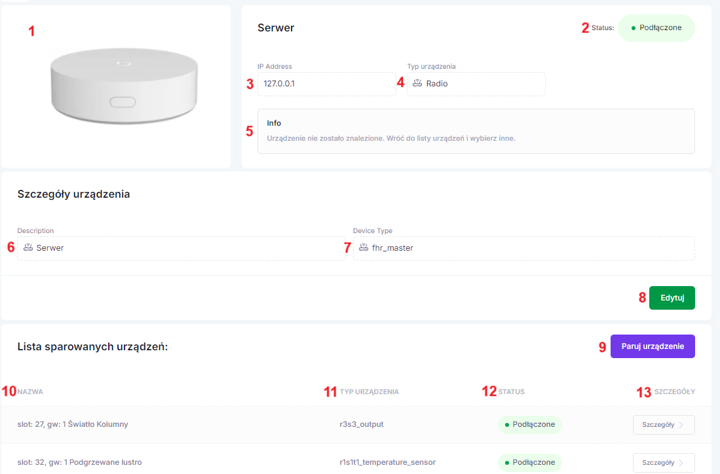Click the icon beside fhr_master device type
The height and width of the screenshot is (474, 720).
coord(364,247)
